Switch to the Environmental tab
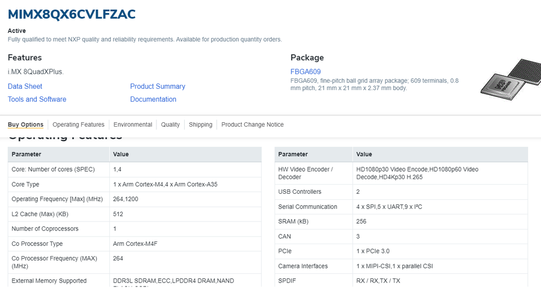 pos(133,125)
